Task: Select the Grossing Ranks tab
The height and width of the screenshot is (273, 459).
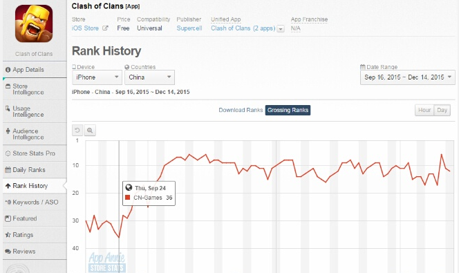Action: [x=288, y=111]
